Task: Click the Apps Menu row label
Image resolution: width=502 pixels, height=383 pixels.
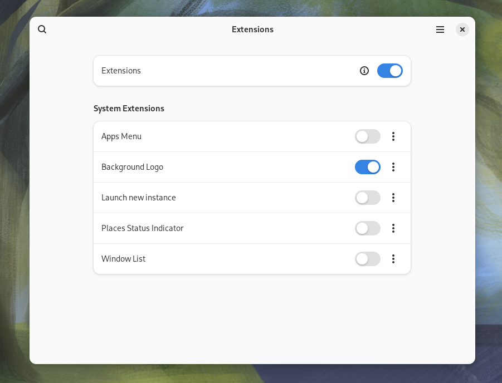Action: [x=121, y=136]
